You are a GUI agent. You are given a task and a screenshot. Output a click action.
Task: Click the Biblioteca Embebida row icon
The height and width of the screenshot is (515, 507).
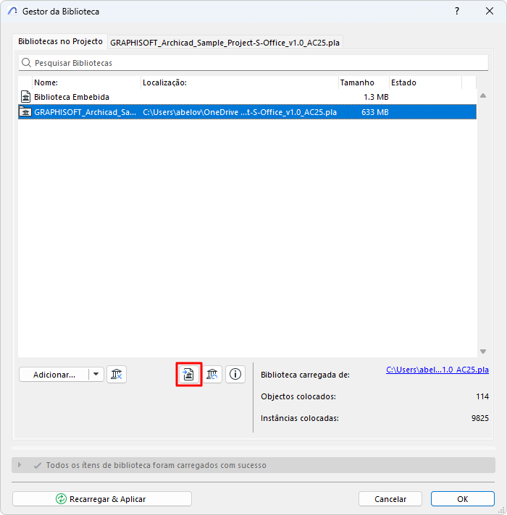click(25, 97)
